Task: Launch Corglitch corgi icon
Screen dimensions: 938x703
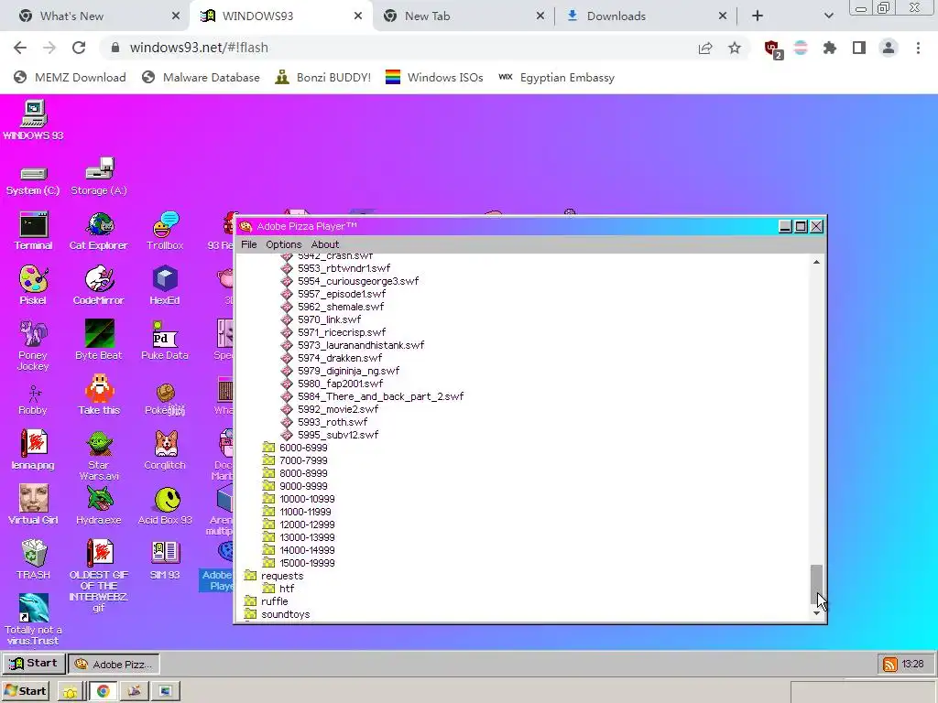Action: pos(165,450)
